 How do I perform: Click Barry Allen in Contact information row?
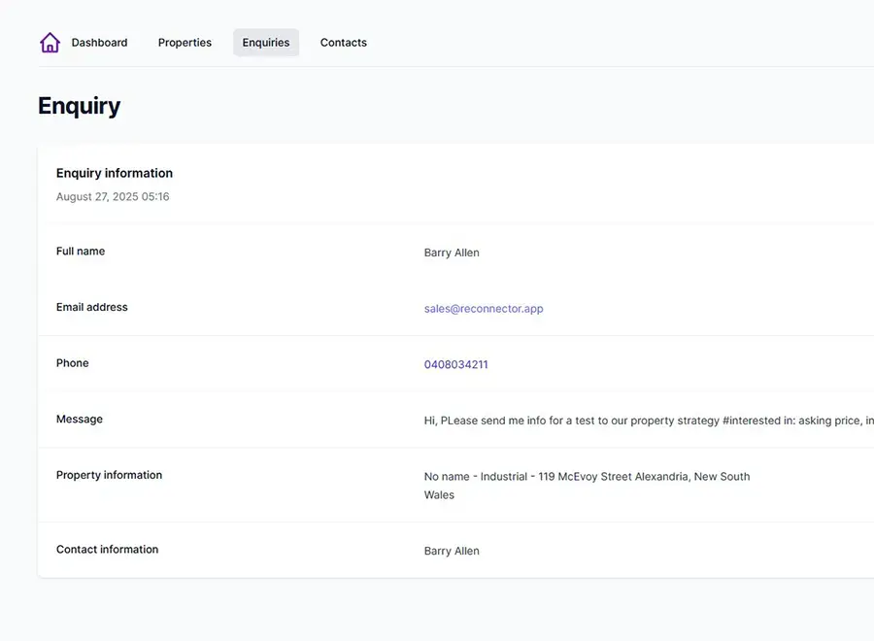(452, 551)
